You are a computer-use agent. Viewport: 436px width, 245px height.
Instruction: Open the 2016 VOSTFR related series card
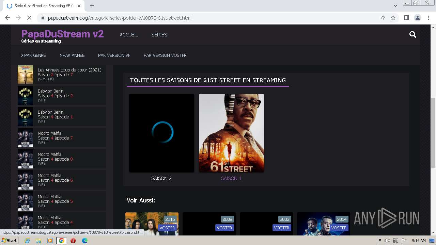[152, 224]
